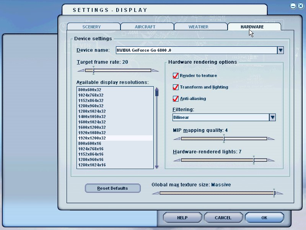306x230 pixels.
Task: Open the Device name dropdown
Action: click(280, 50)
